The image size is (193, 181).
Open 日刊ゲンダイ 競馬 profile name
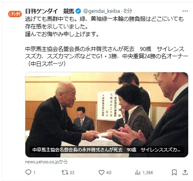click(x=49, y=11)
